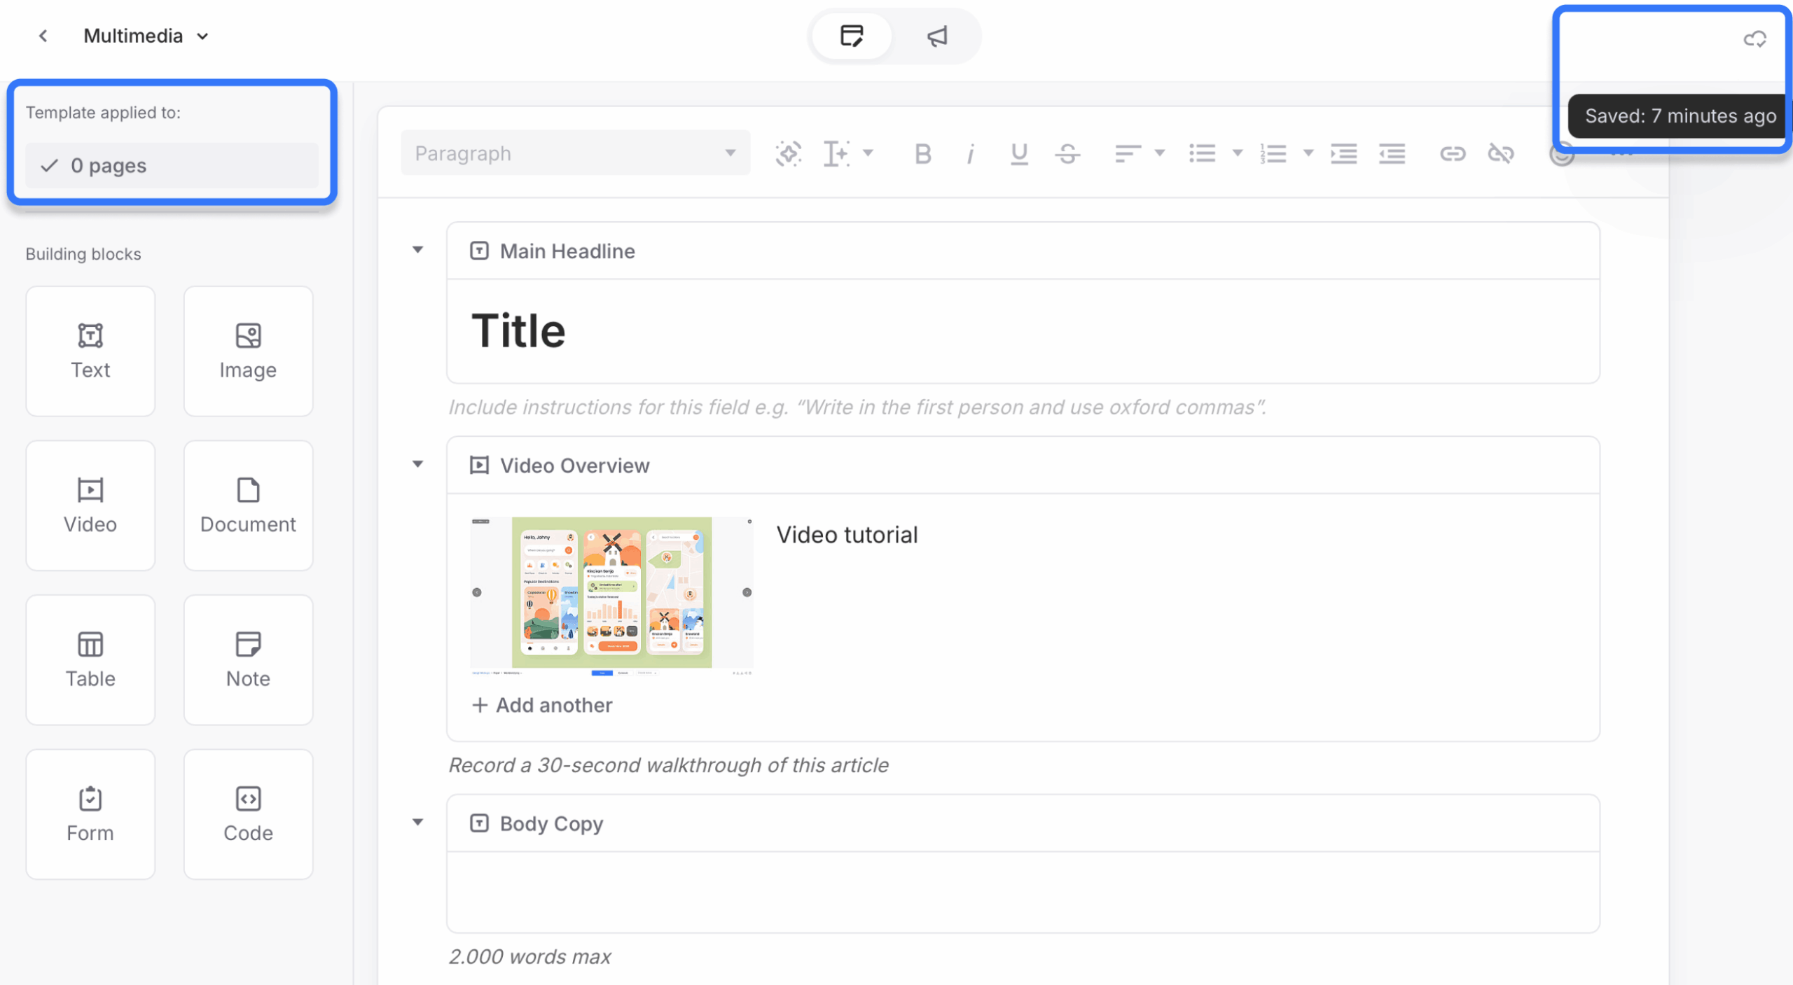Click the AI assist sparkle icon
1793x985 pixels.
click(x=789, y=153)
